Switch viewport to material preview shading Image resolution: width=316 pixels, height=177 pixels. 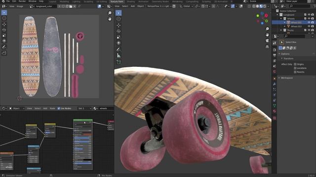coord(261,6)
